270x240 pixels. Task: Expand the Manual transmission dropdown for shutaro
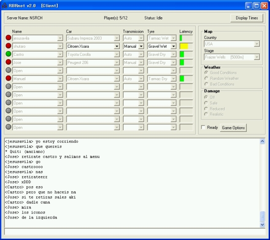tap(141, 46)
